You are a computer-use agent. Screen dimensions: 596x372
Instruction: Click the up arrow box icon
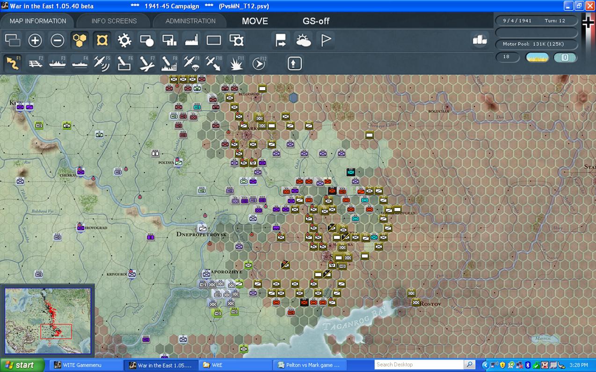294,63
